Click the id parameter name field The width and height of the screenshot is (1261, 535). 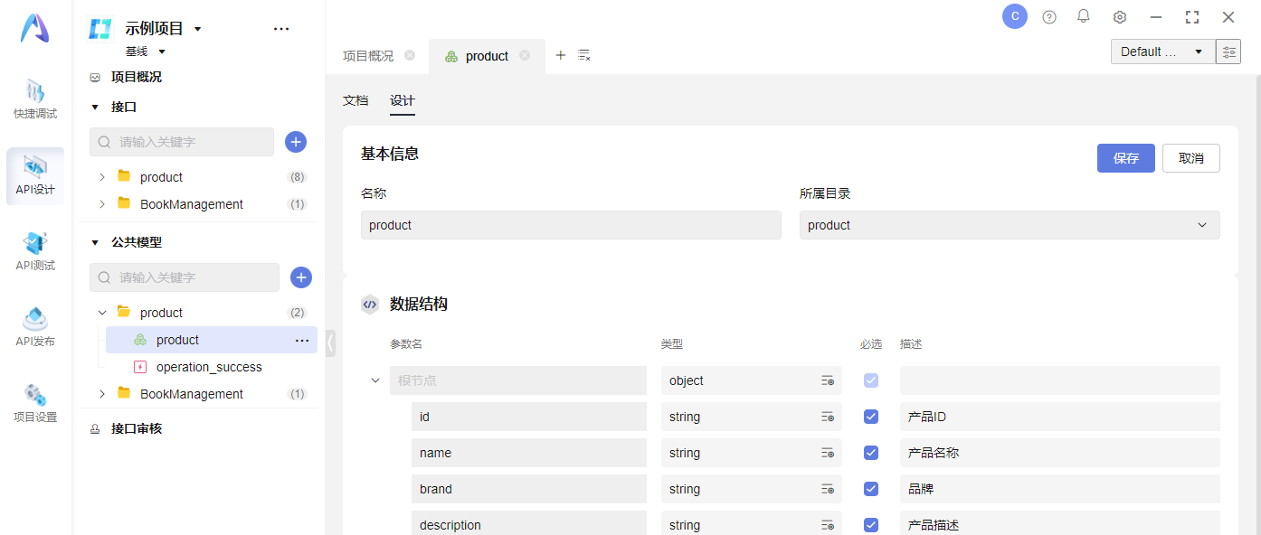click(x=529, y=417)
